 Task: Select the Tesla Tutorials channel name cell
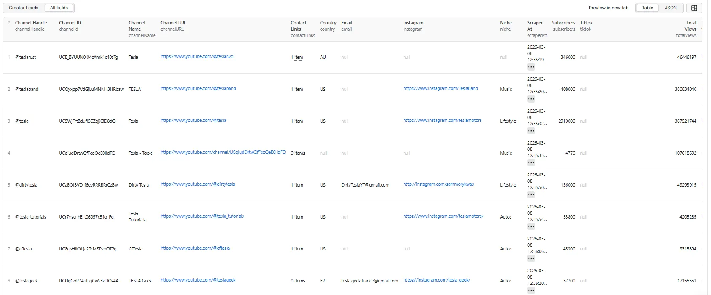(x=137, y=217)
